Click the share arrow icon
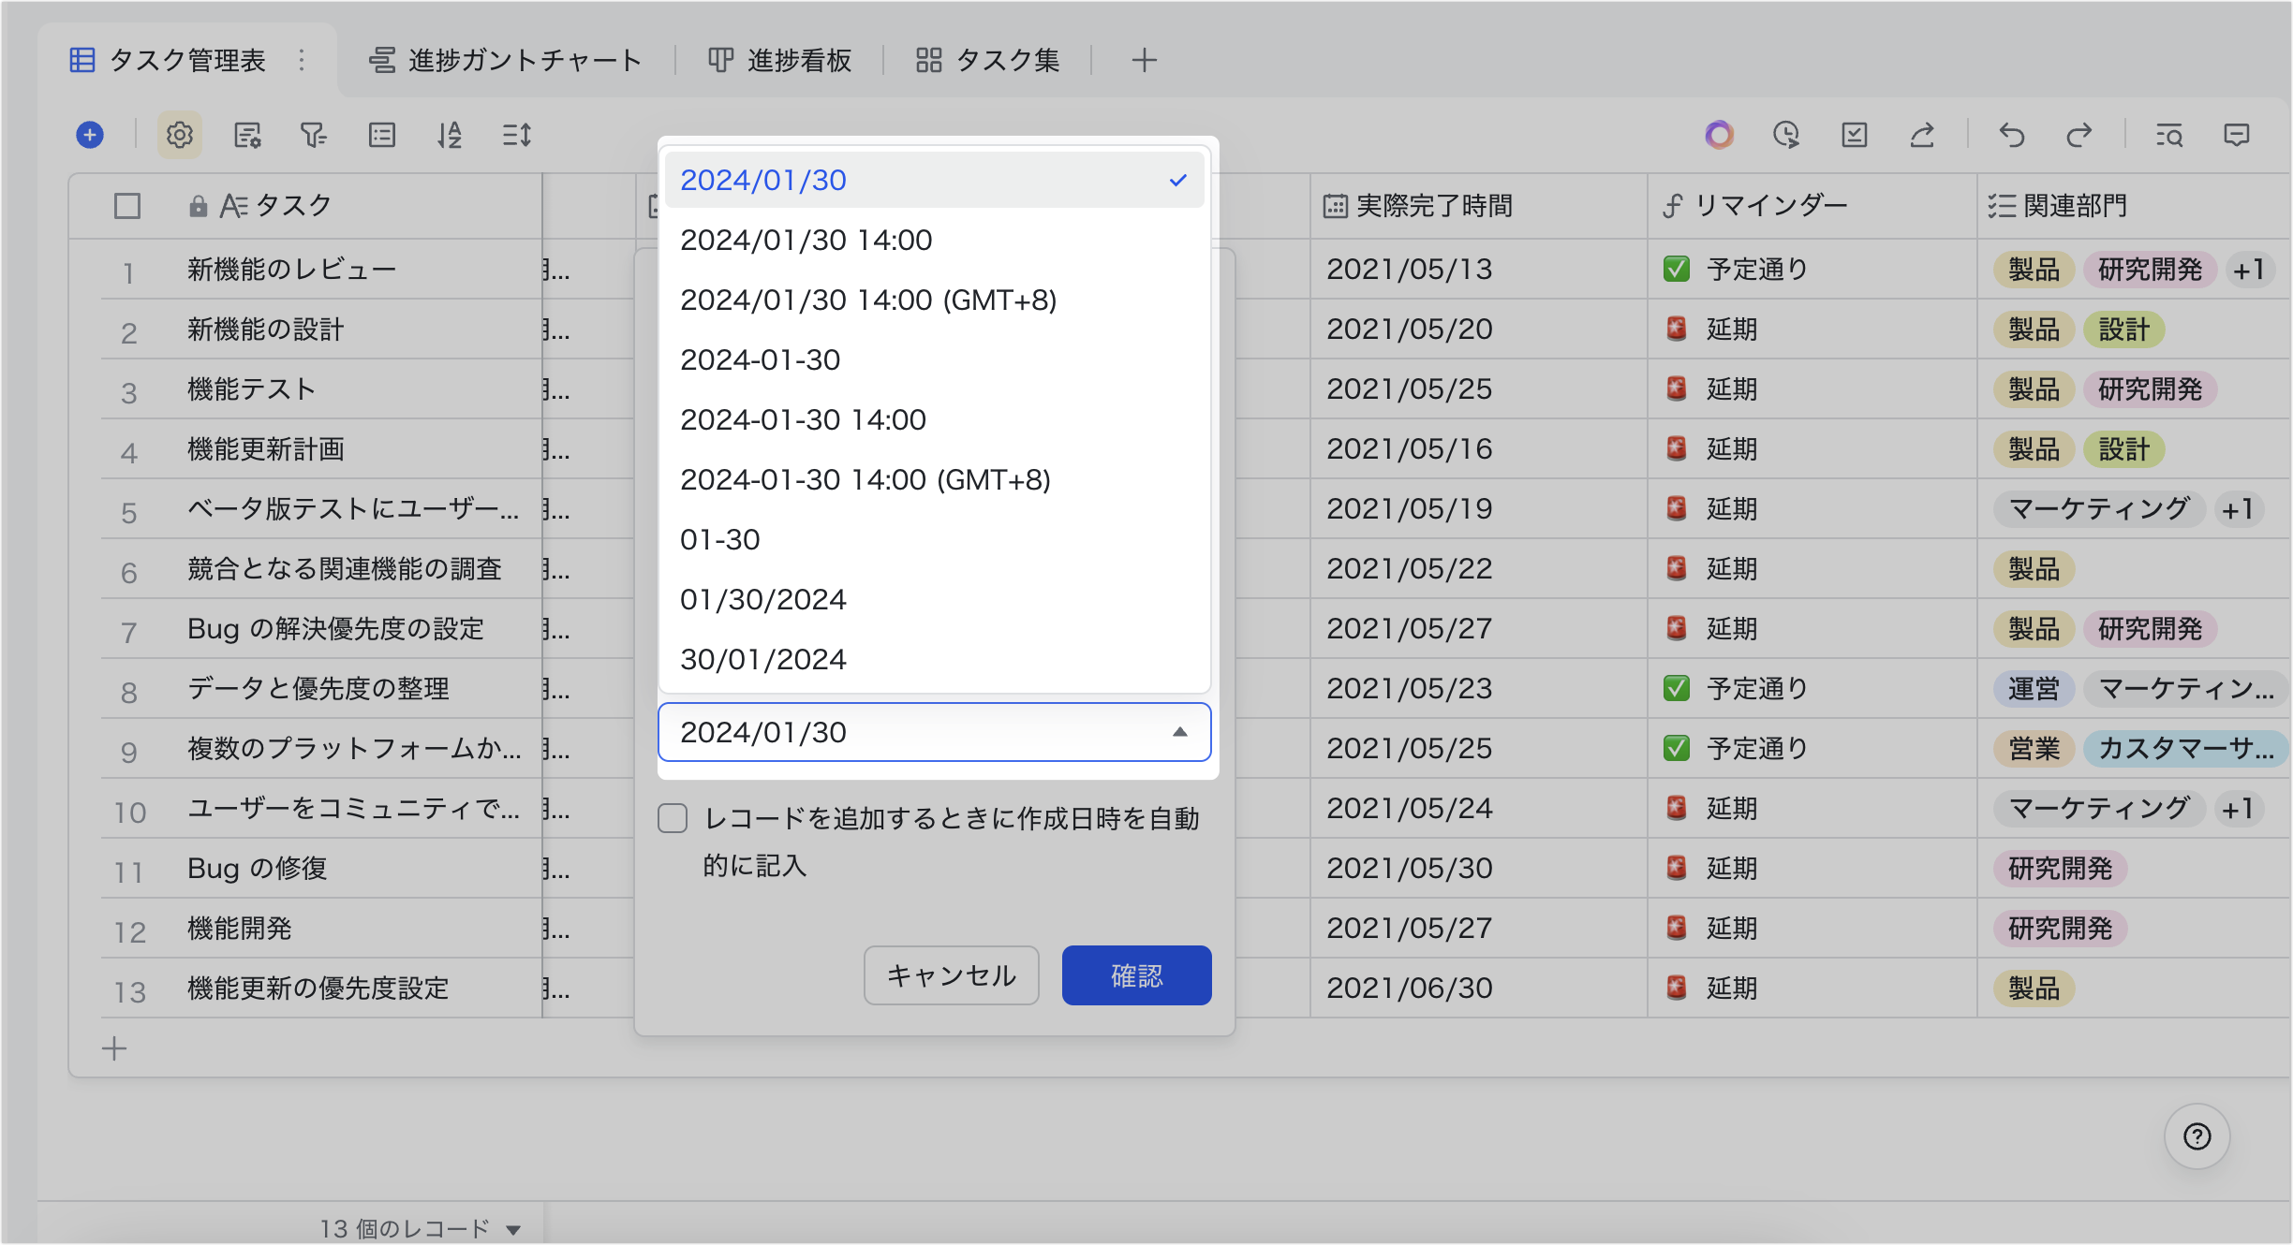The image size is (2293, 1245). coord(1922,135)
